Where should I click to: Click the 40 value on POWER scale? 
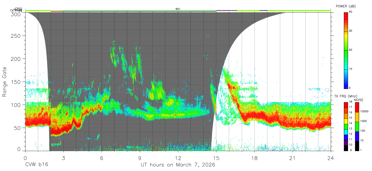click(x=350, y=12)
